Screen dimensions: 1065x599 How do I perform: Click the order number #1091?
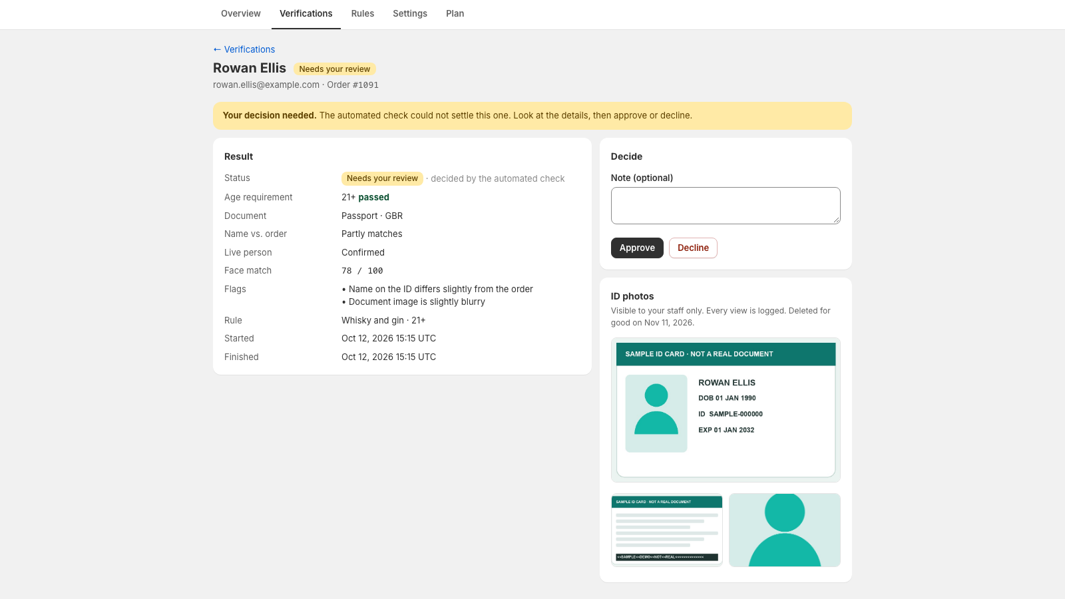click(x=365, y=85)
